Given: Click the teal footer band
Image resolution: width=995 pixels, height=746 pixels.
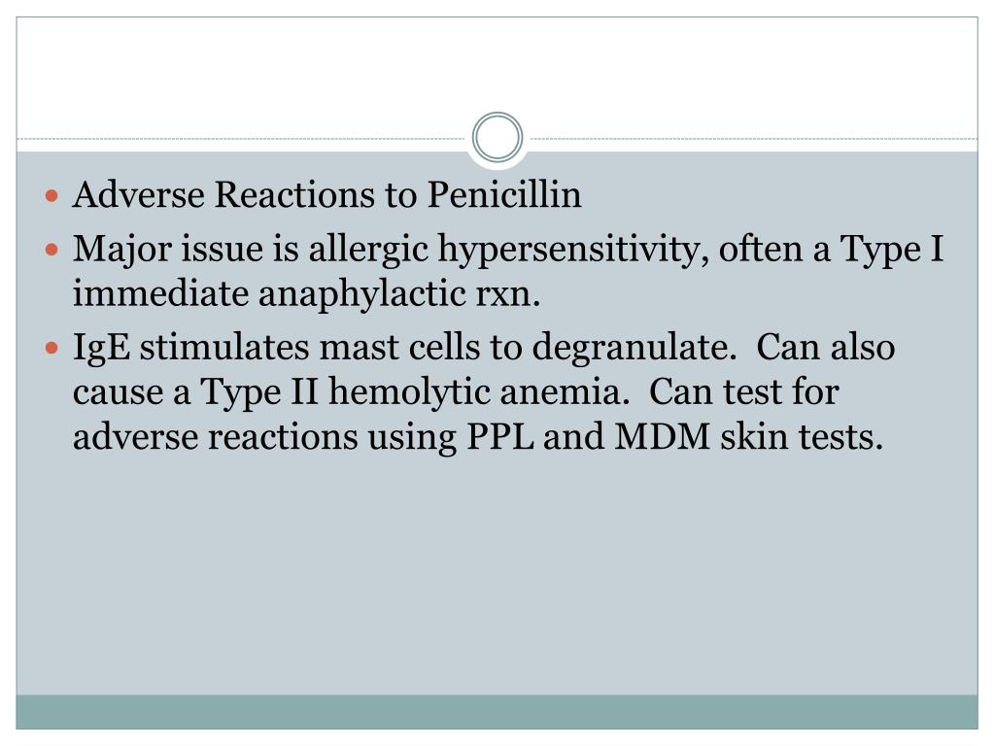Looking at the screenshot, I should click(497, 711).
